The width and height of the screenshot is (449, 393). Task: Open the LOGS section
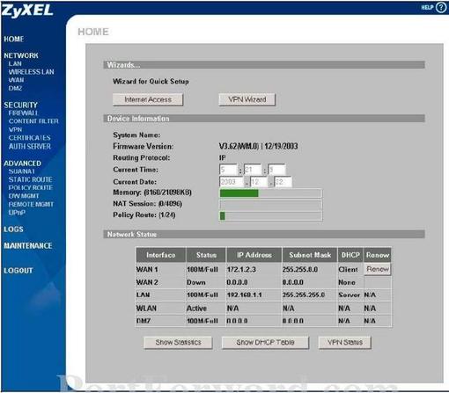13,229
